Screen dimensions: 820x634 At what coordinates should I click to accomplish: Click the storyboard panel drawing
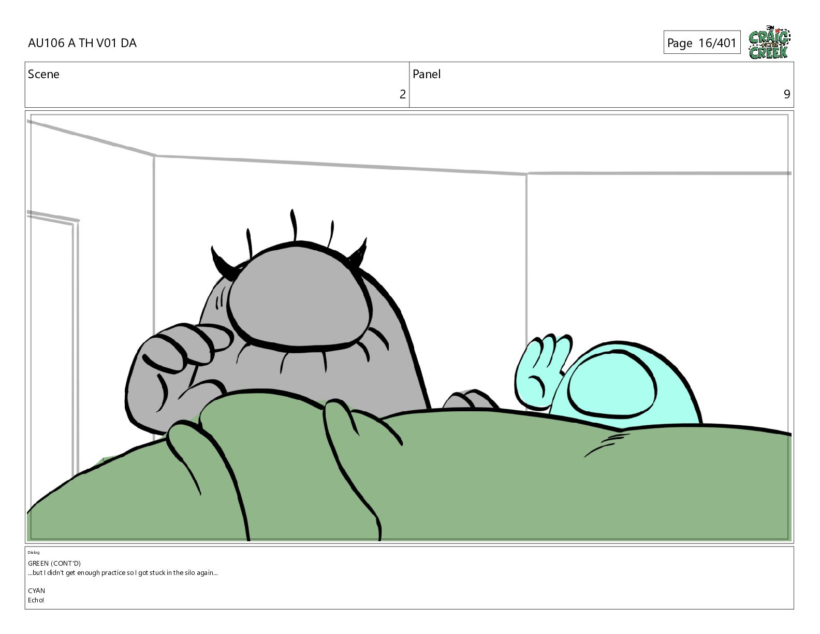[x=409, y=327]
